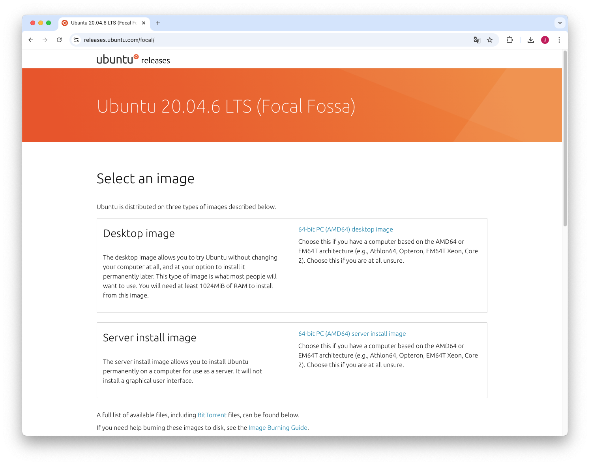
Task: View site information icon in address bar
Action: 77,40
